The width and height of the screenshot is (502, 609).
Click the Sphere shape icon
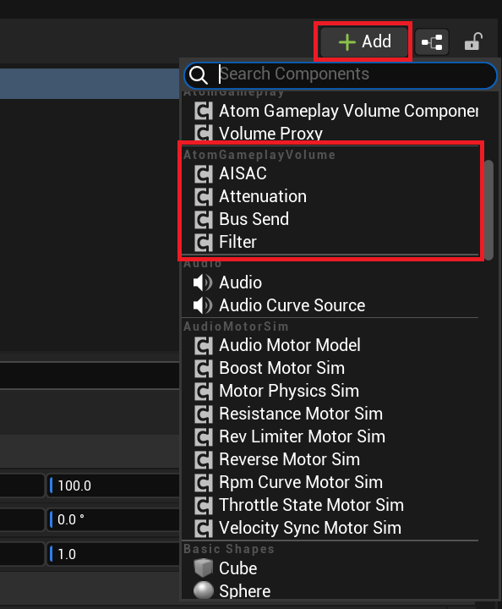click(204, 590)
